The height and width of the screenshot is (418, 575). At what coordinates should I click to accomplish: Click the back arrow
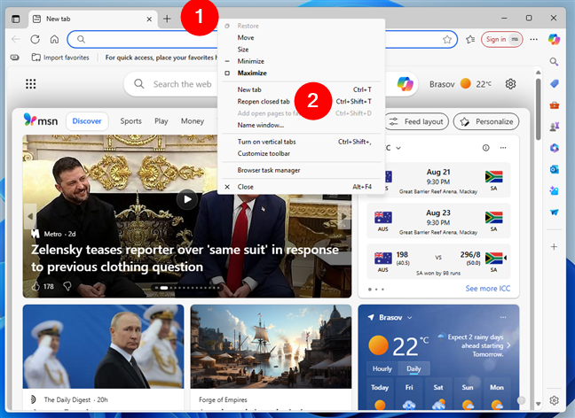coord(16,39)
